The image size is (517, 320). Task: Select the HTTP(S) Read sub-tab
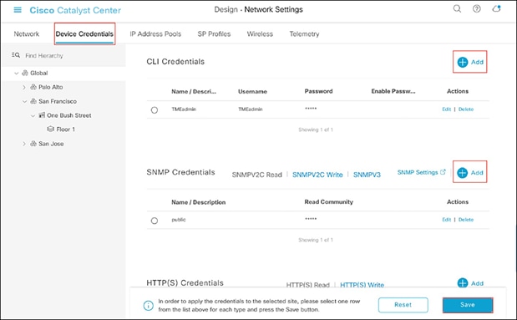[308, 285]
